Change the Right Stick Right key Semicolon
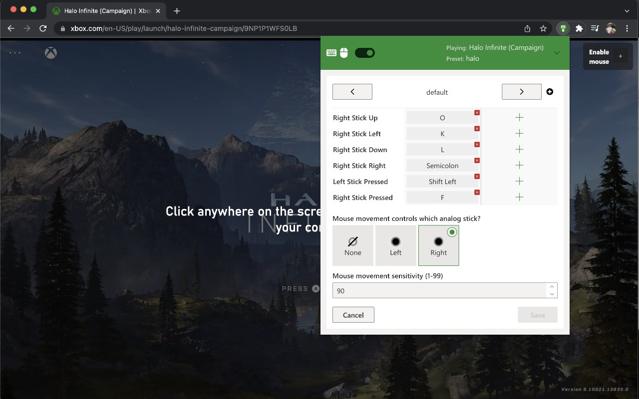 point(442,166)
